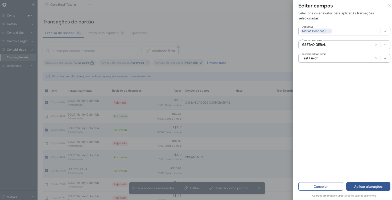Image resolution: width=392 pixels, height=200 pixels.
Task: Remove the Revisão de despesas Aprovada filter
Action: 147,63
